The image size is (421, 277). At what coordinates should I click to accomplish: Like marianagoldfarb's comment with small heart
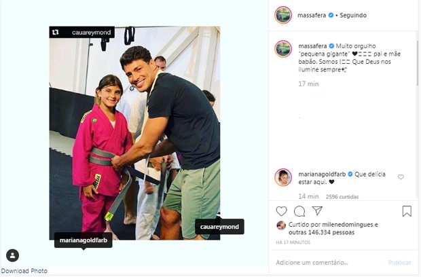[401, 177]
